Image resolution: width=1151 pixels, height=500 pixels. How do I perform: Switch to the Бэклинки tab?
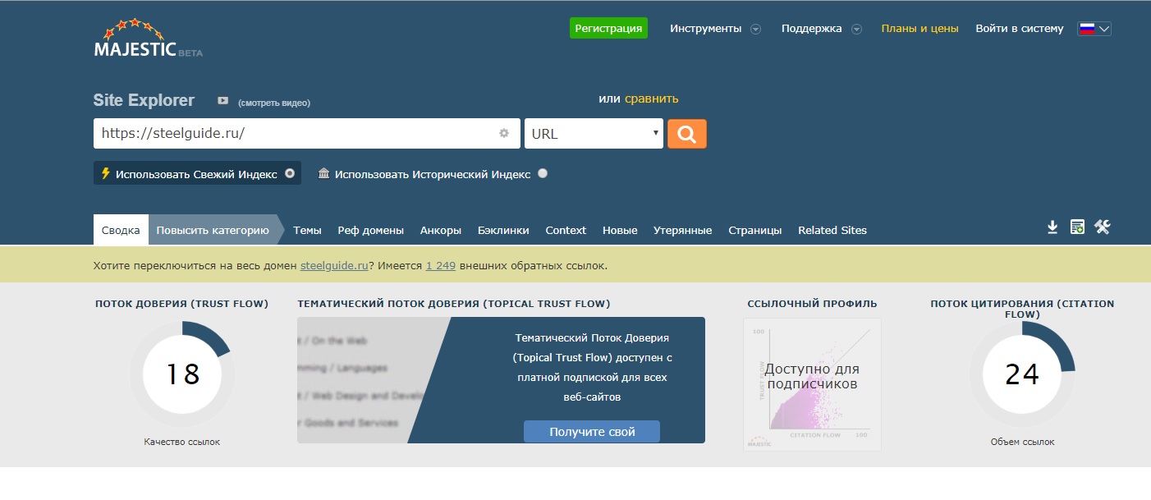click(503, 230)
